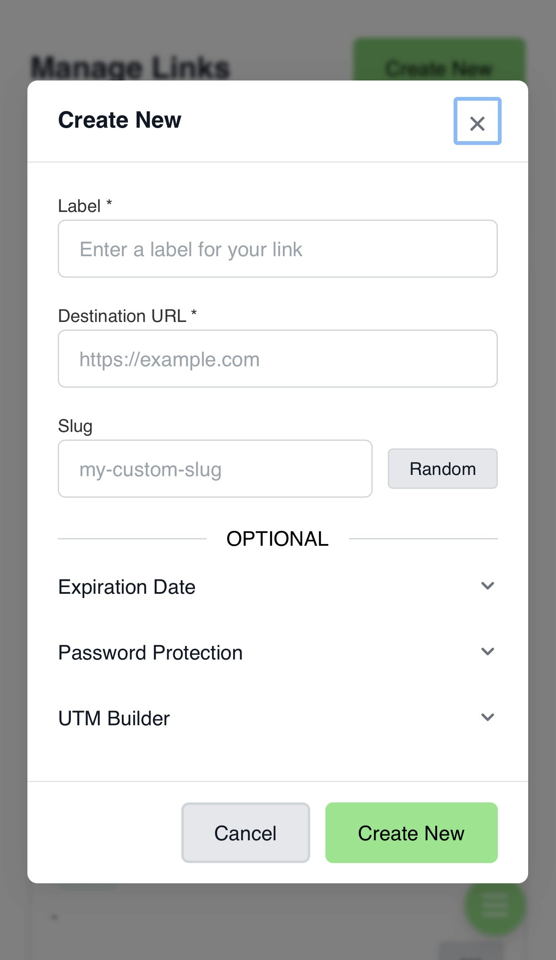Click the 'Label *' field caption
Viewport: 556px width, 960px height.
(85, 206)
